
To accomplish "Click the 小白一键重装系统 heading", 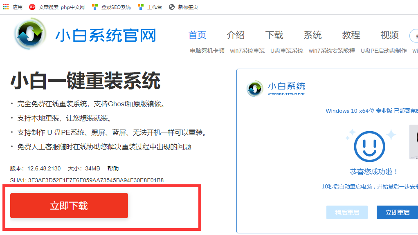I will tap(85, 81).
